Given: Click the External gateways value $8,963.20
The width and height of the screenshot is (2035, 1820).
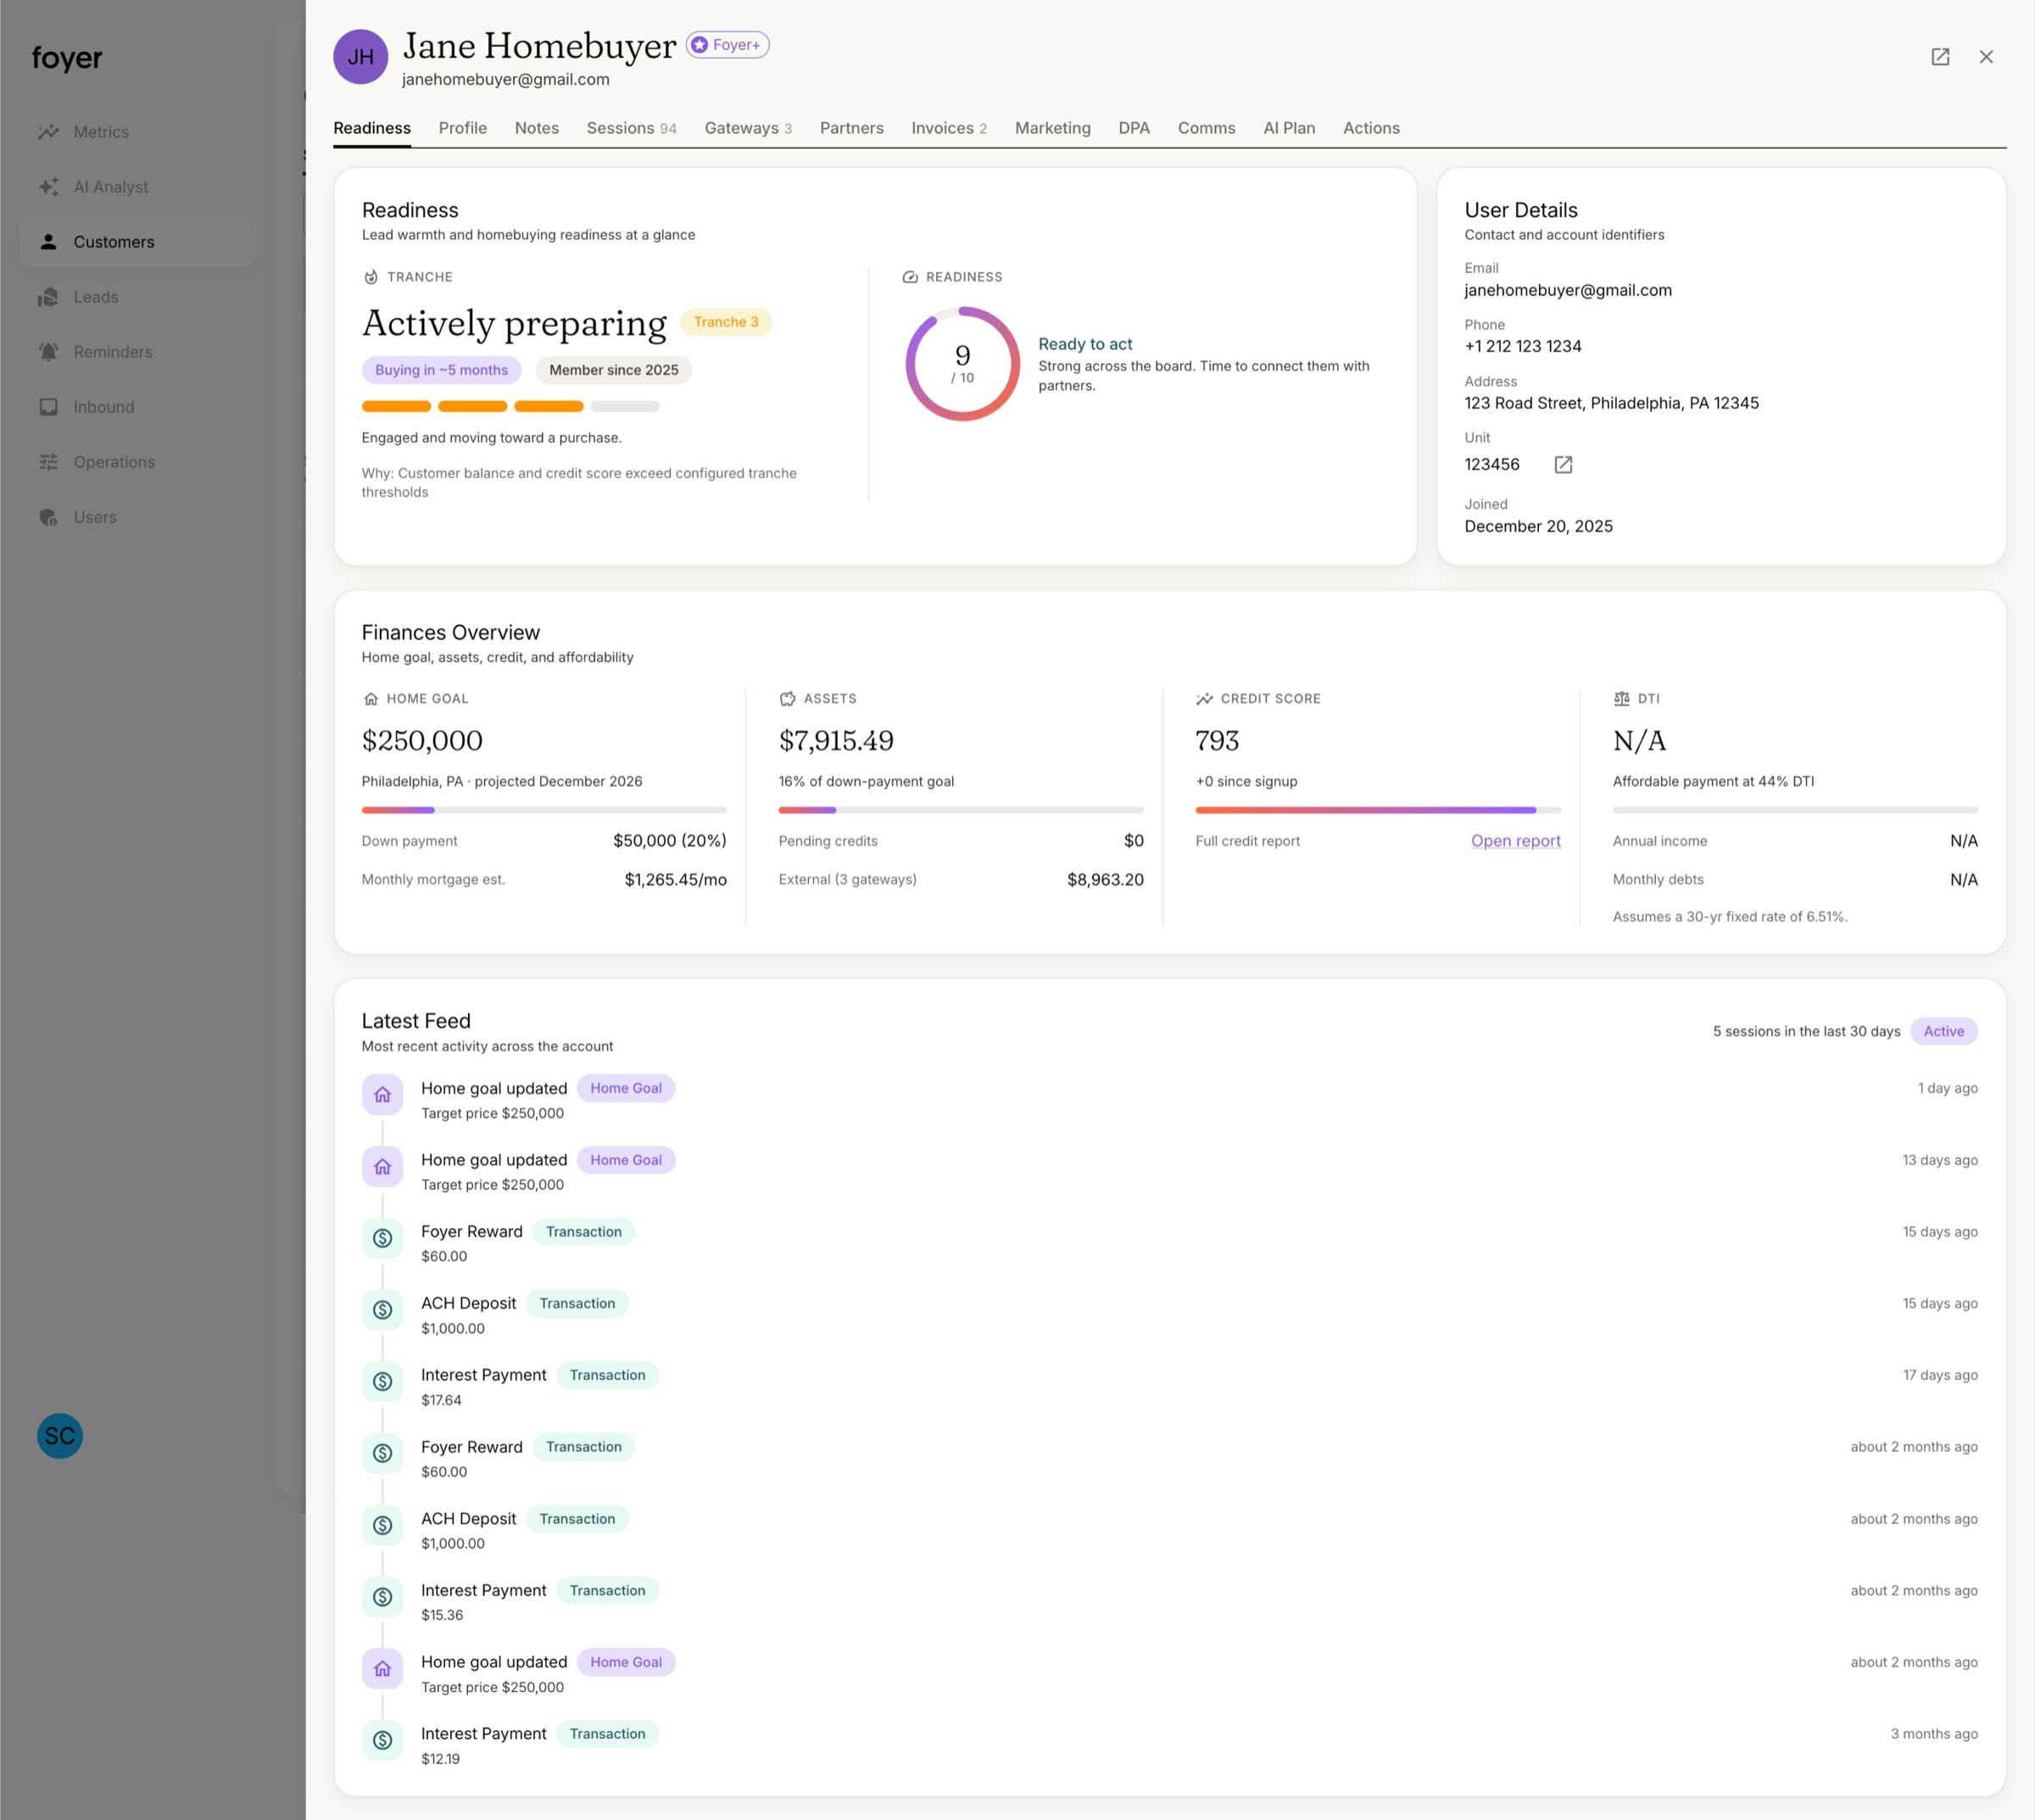Looking at the screenshot, I should (1105, 880).
